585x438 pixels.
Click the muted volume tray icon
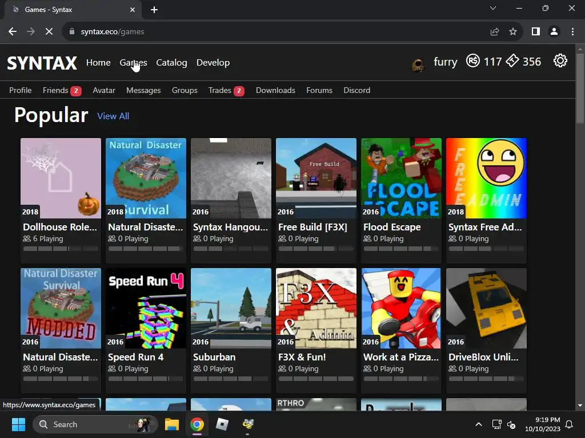pos(511,424)
